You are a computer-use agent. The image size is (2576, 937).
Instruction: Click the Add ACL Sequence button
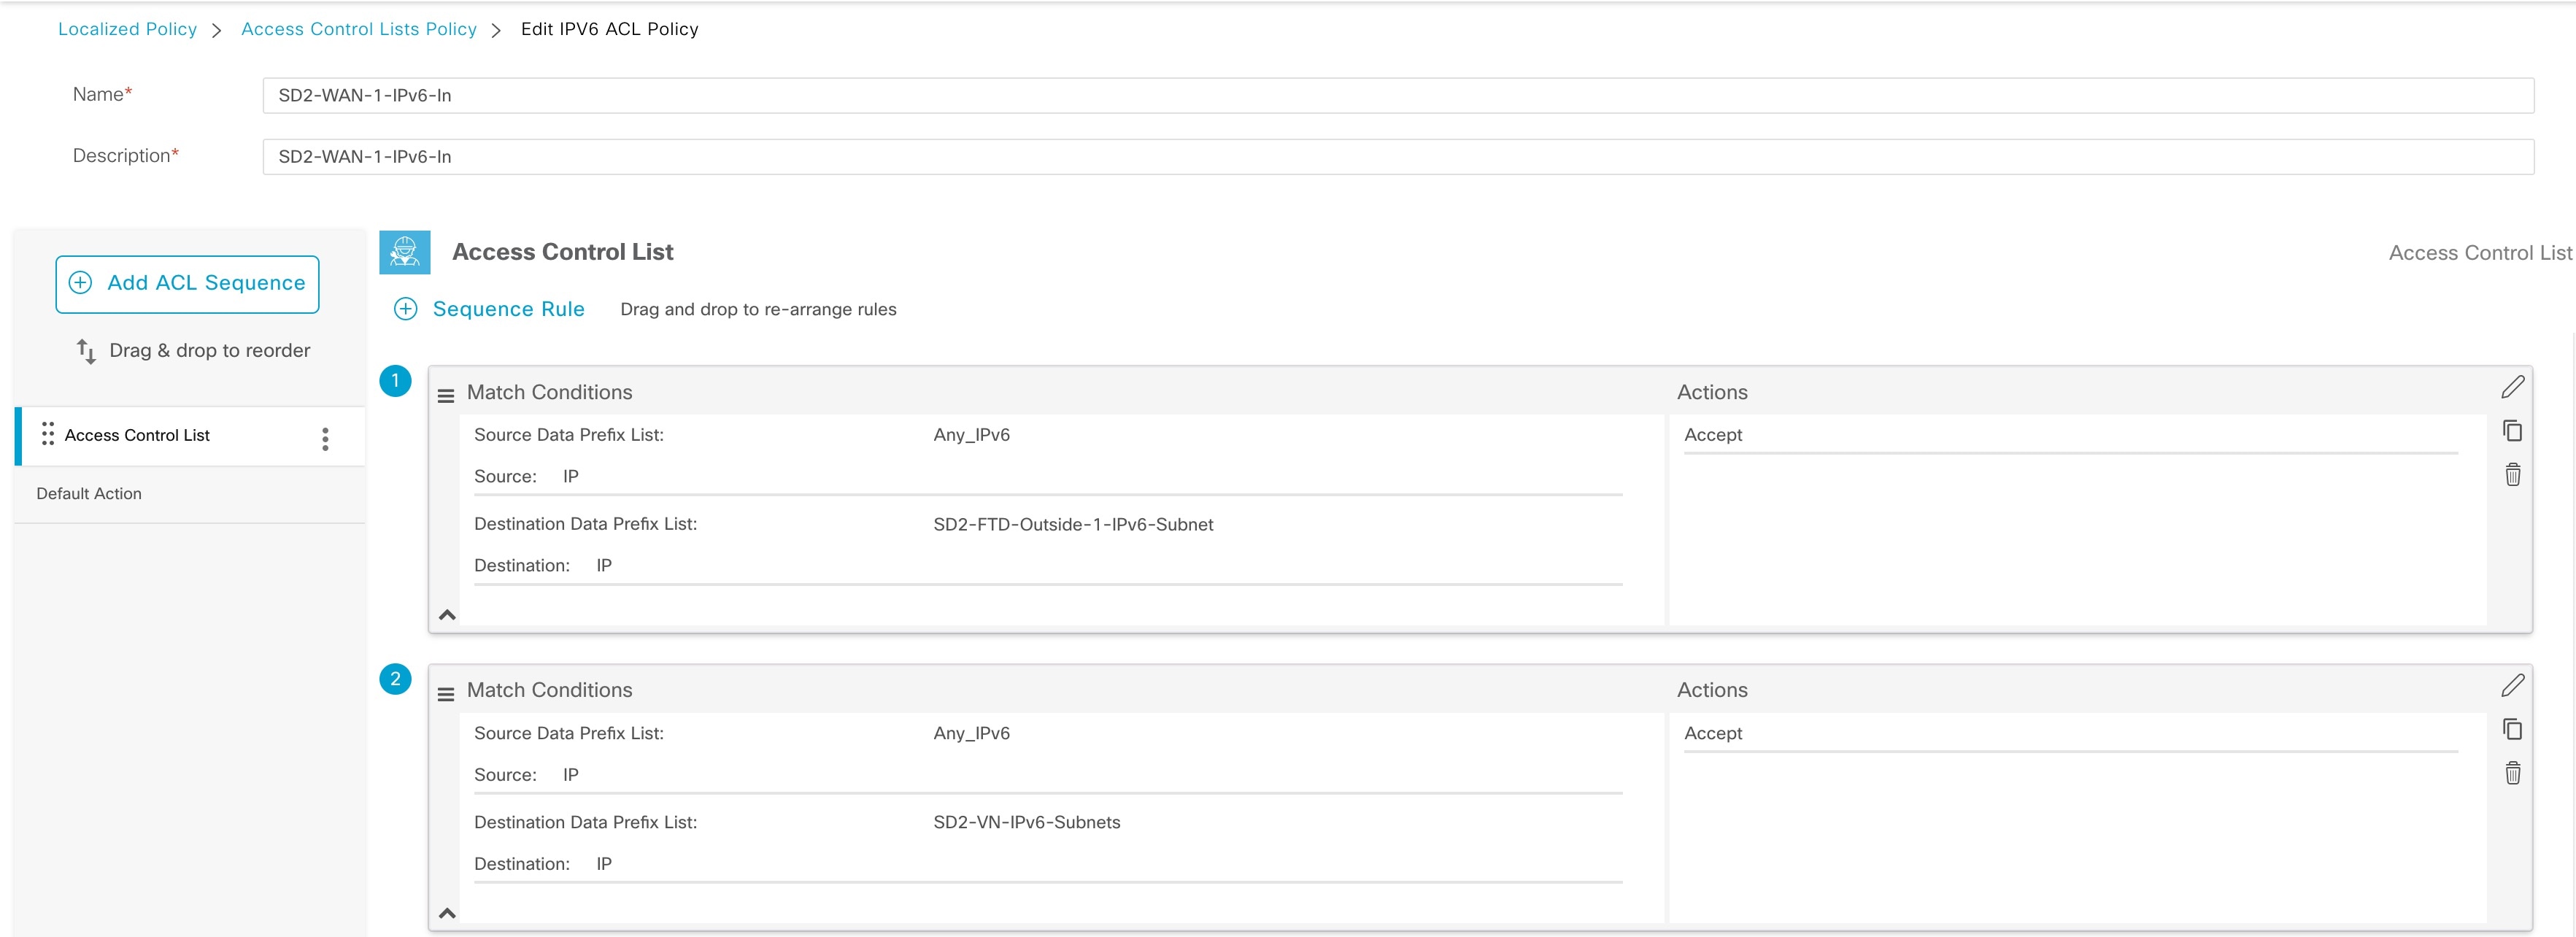(x=189, y=282)
